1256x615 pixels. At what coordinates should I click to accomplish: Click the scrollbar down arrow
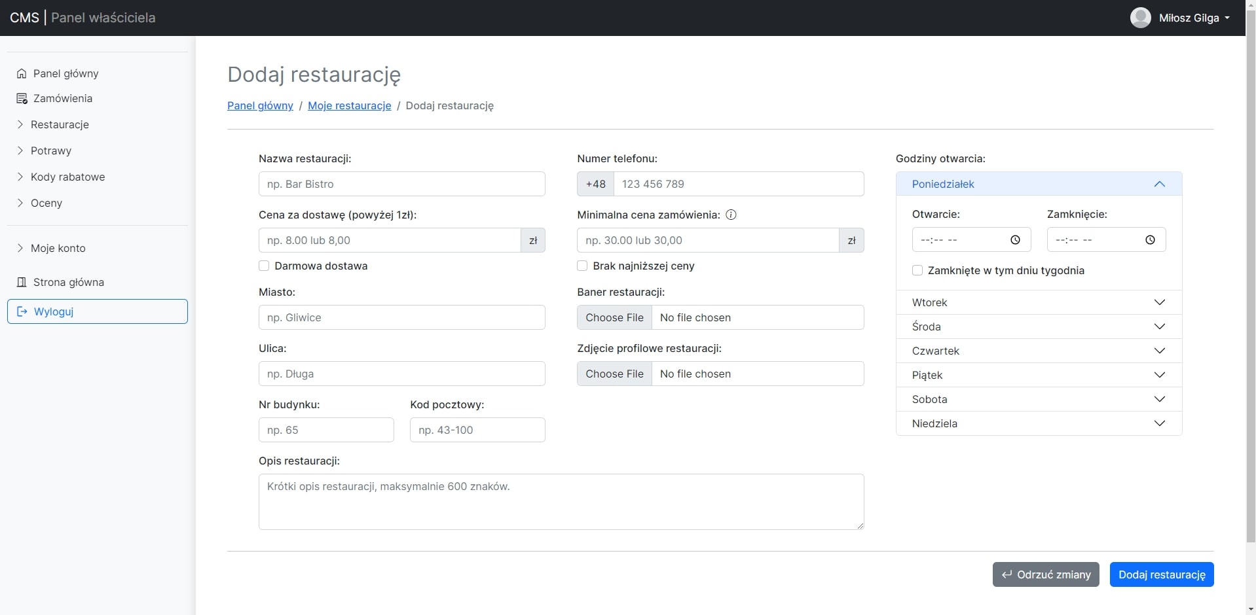tap(1251, 610)
